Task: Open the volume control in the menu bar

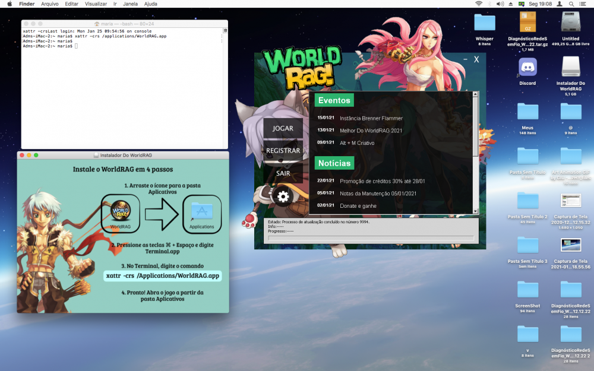Action: (500, 4)
